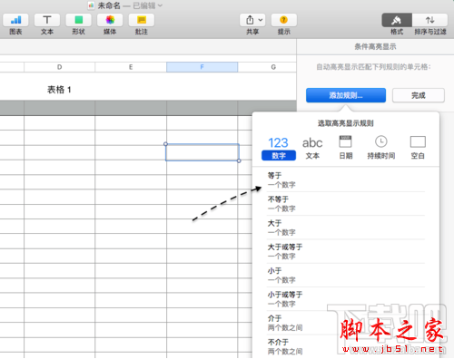Switch to the Duration (持续时间) rule tab
This screenshot has width=454, height=359.
tap(381, 148)
